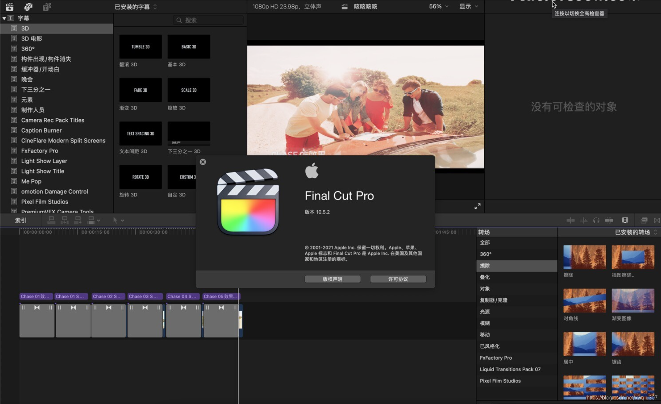The height and width of the screenshot is (404, 661).
Task: Select the 3D 电影 titles category
Action: (57, 38)
